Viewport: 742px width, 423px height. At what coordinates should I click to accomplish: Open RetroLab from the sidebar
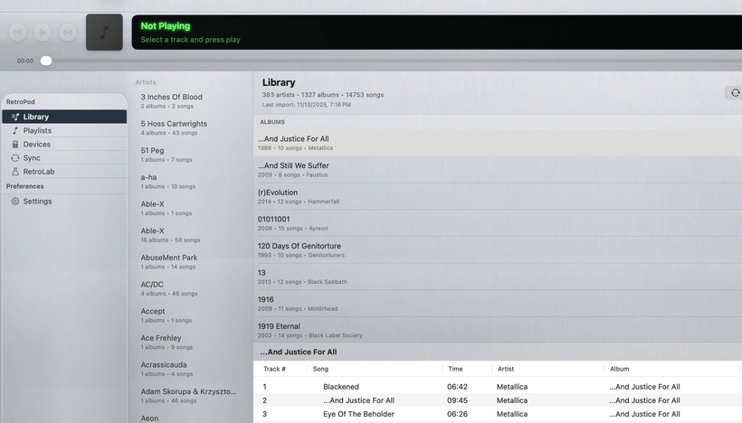(x=39, y=171)
